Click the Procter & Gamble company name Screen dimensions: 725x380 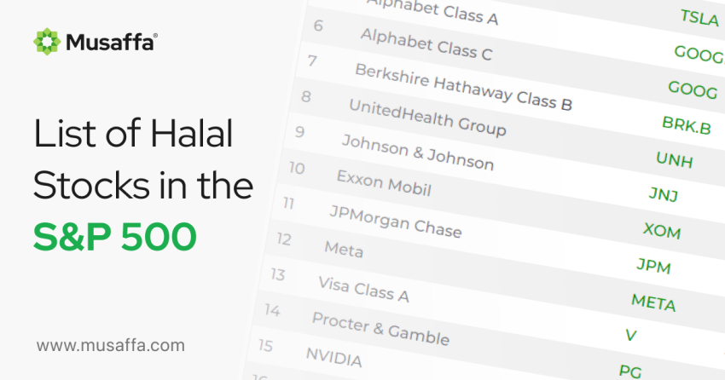click(x=380, y=327)
